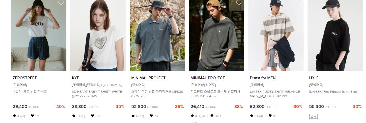Toggle heart on MINIMAL PROJECT polo shirt image

point(180,3)
